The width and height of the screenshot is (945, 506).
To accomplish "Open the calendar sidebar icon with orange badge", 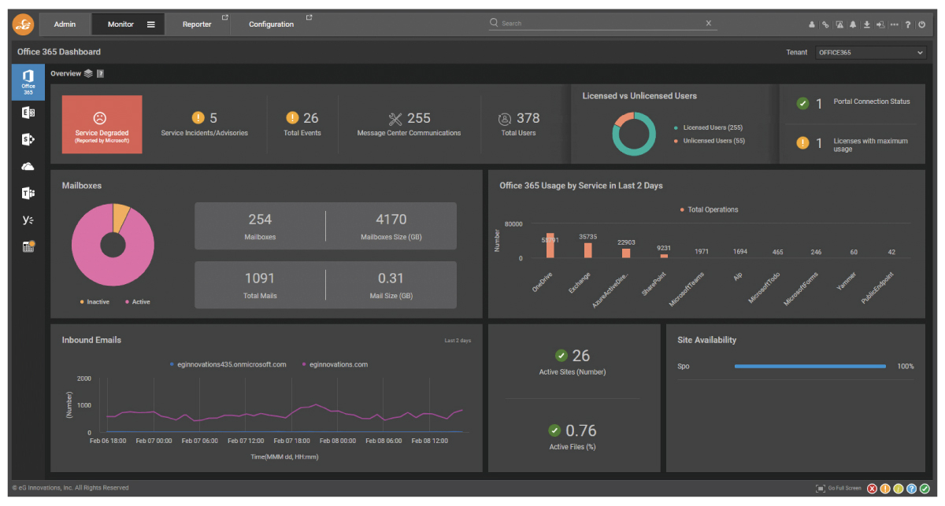I will pos(28,246).
